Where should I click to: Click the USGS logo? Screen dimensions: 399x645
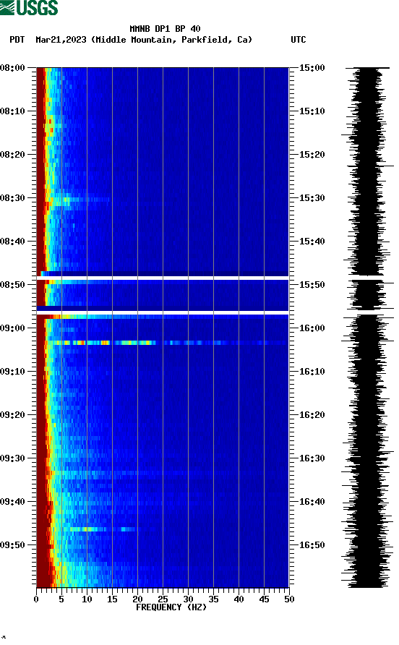pyautogui.click(x=29, y=8)
